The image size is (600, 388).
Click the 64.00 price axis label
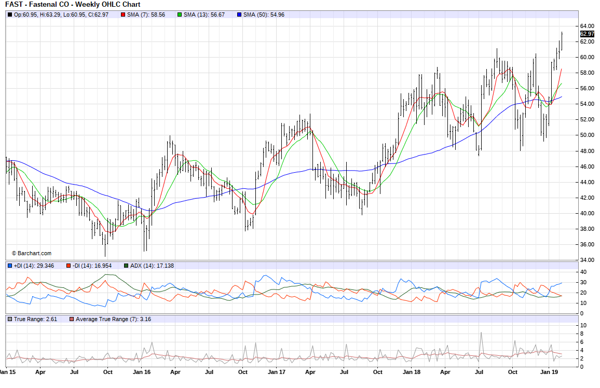pos(587,26)
